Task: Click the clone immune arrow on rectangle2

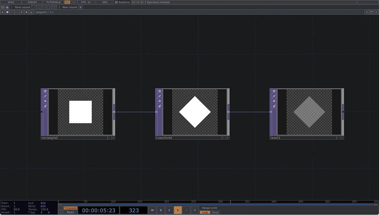Action: (45, 101)
